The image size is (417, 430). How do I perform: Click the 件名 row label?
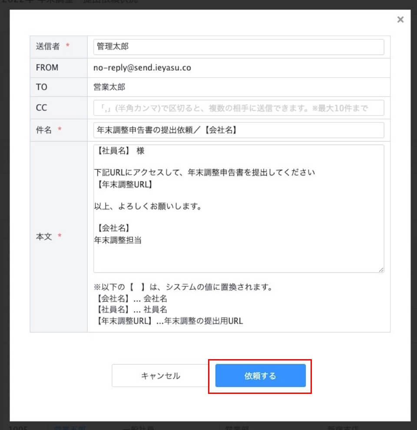click(x=43, y=130)
